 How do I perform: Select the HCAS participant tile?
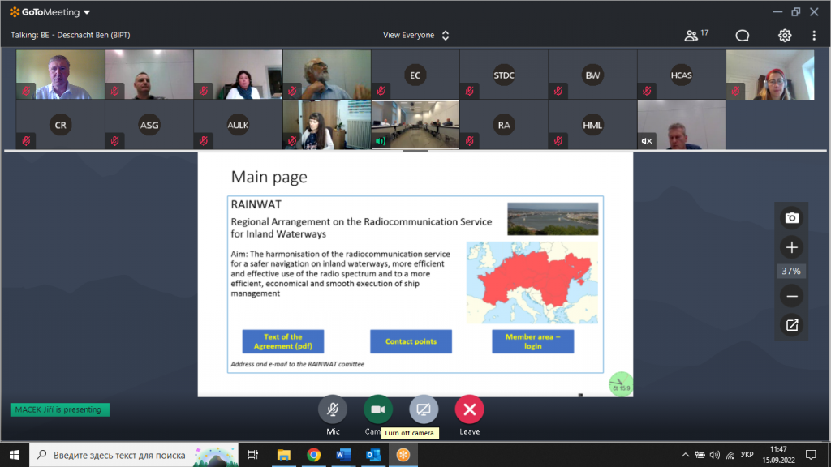(x=681, y=75)
